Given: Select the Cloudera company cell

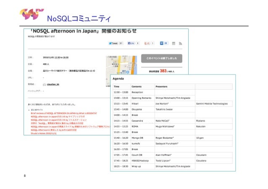Looking at the screenshot, I should click(x=214, y=161).
